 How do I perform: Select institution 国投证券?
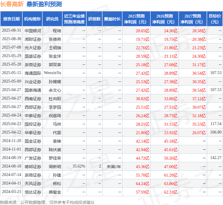pyautogui.click(x=33, y=124)
